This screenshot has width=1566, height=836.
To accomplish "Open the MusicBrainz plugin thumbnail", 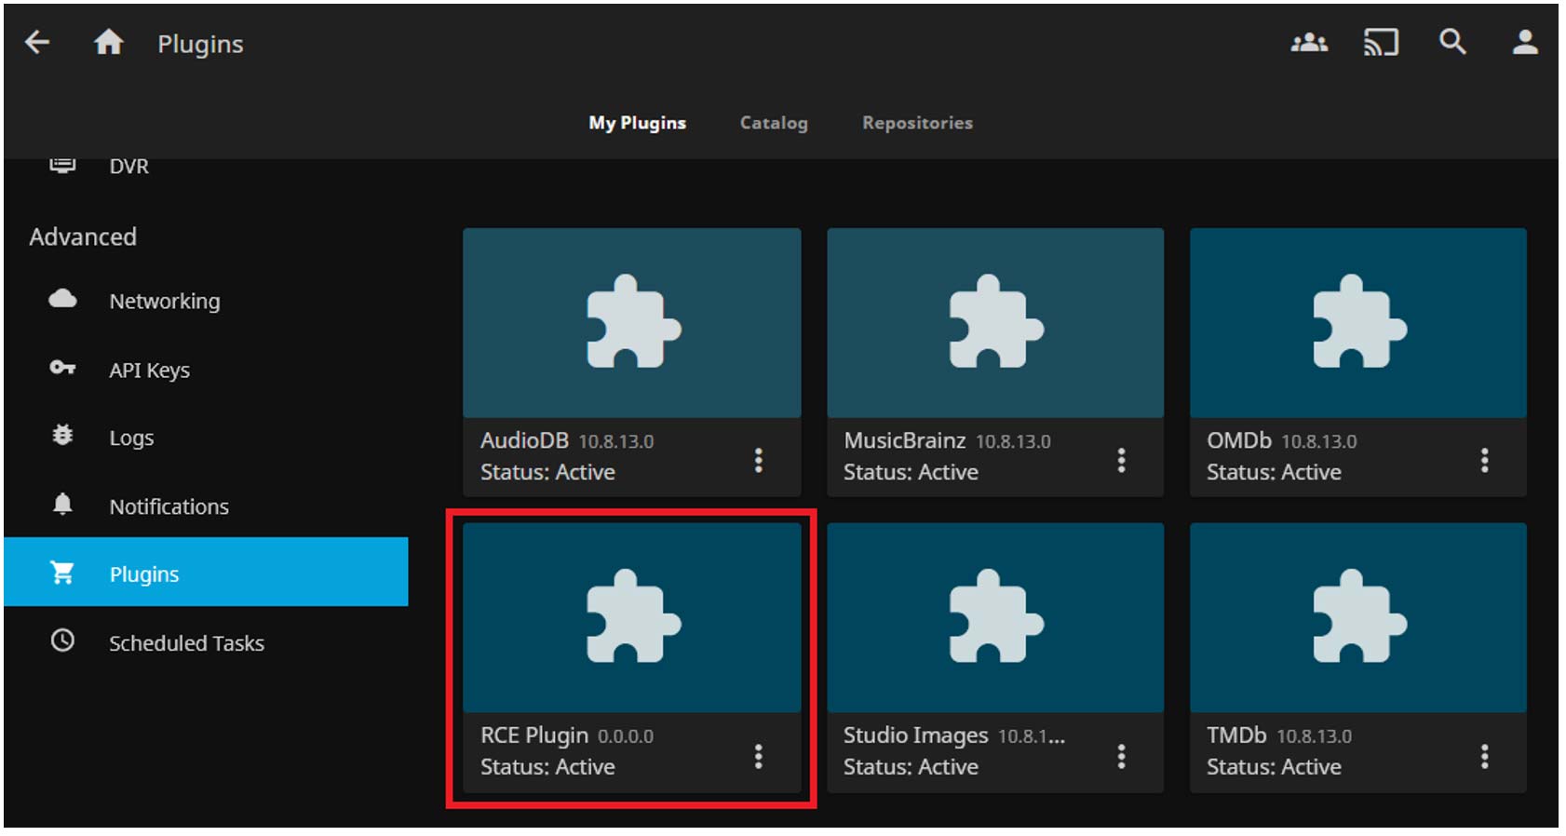I will coord(995,323).
